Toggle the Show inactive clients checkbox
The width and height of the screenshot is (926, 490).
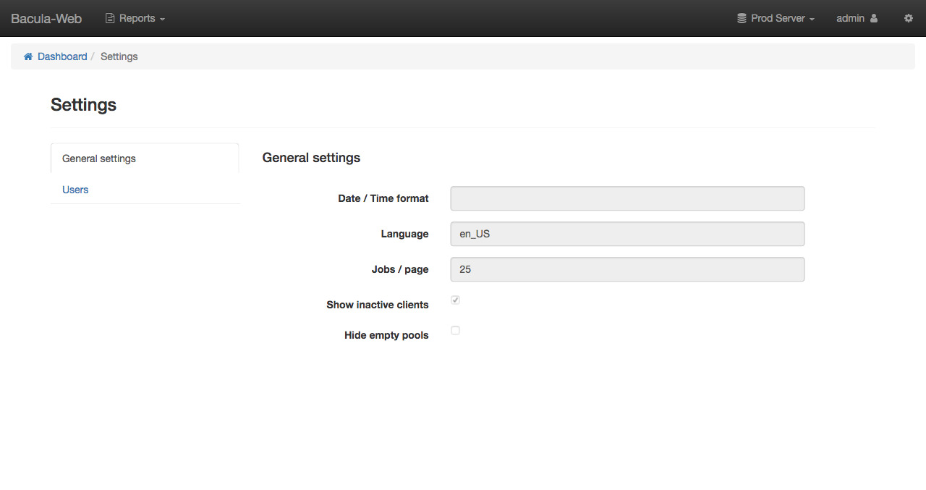click(456, 300)
